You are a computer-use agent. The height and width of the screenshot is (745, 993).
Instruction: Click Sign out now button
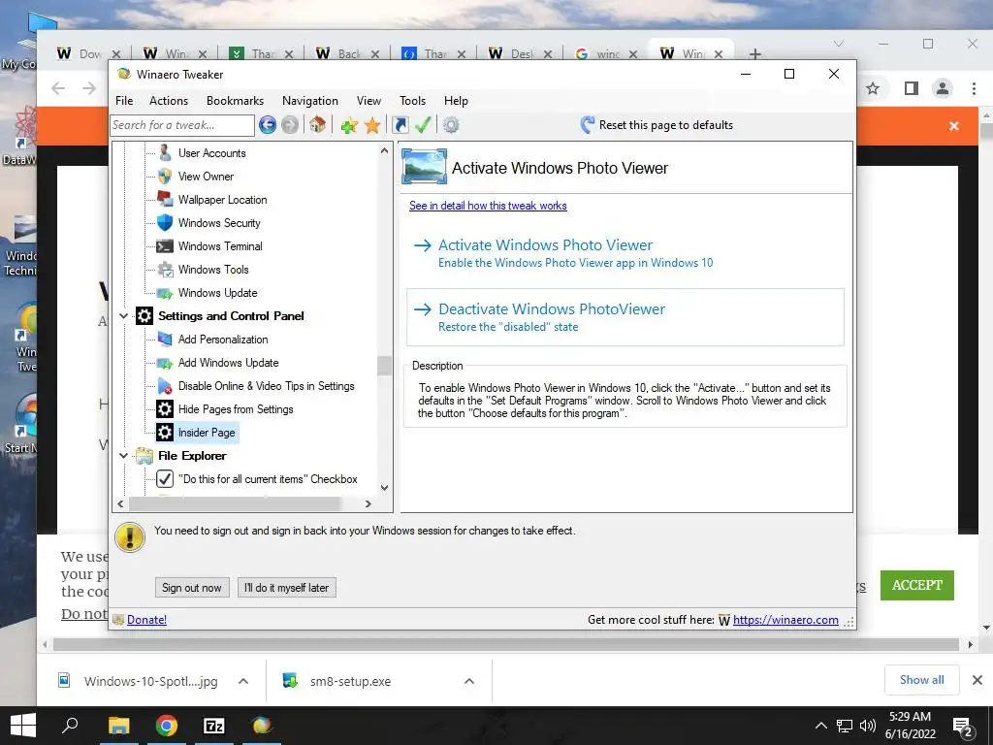tap(192, 587)
